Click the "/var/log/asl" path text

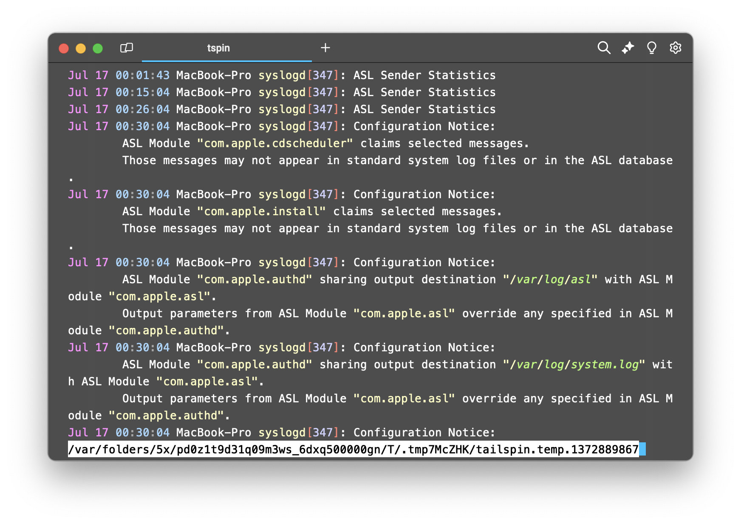point(550,279)
